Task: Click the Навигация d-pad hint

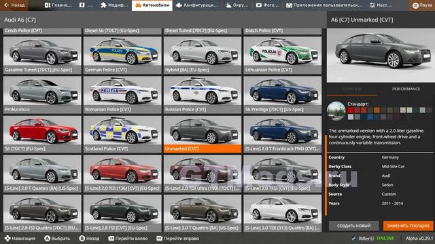Action: pyautogui.click(x=20, y=238)
